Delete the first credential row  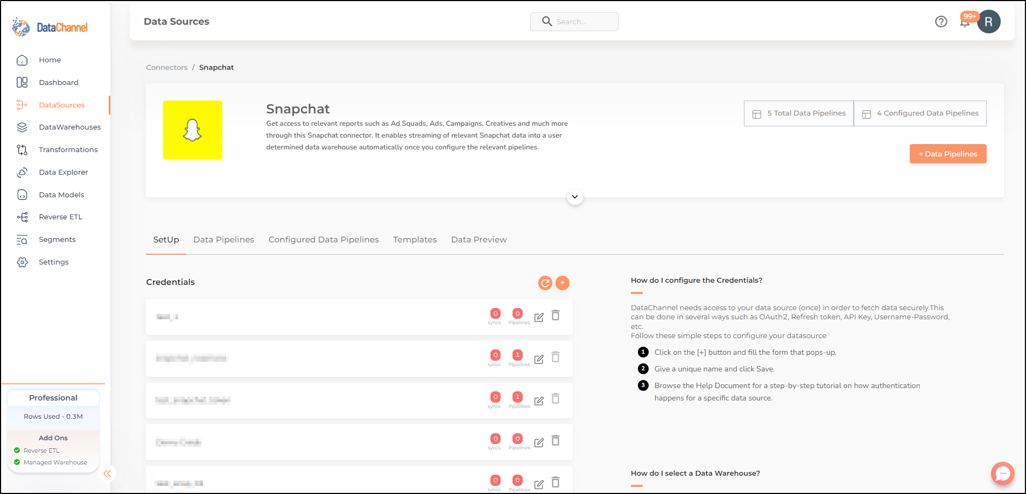[x=556, y=316]
